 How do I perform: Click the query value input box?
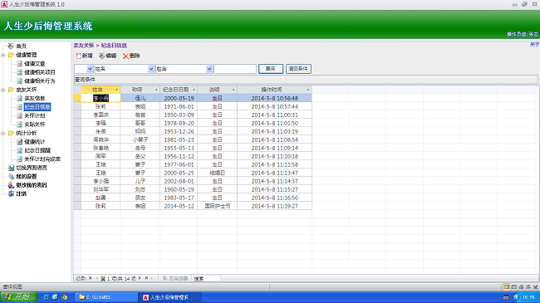click(x=235, y=69)
